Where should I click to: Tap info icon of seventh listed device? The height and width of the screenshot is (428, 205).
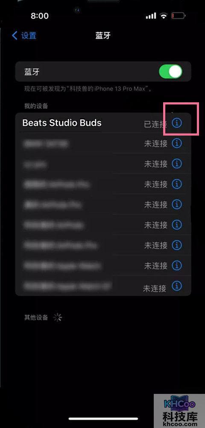[177, 245]
